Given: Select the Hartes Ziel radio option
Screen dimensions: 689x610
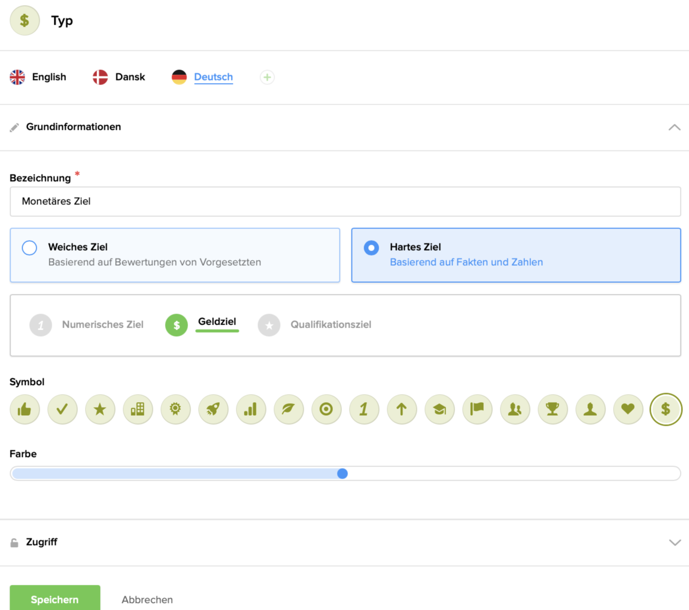Looking at the screenshot, I should click(x=371, y=248).
